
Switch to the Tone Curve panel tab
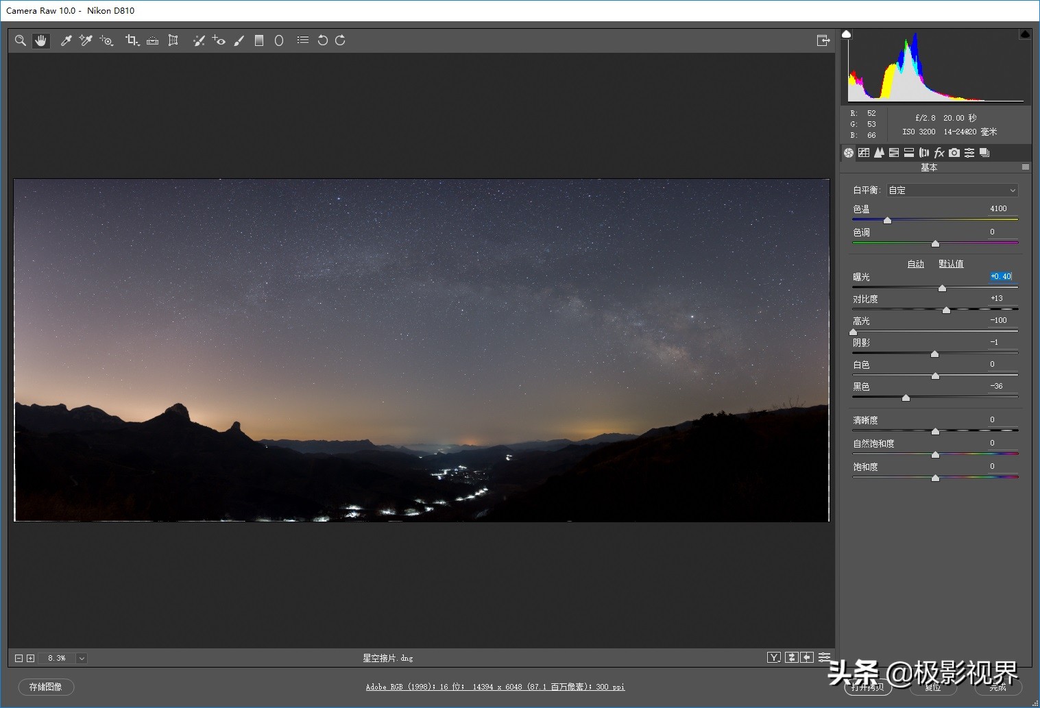tap(864, 153)
